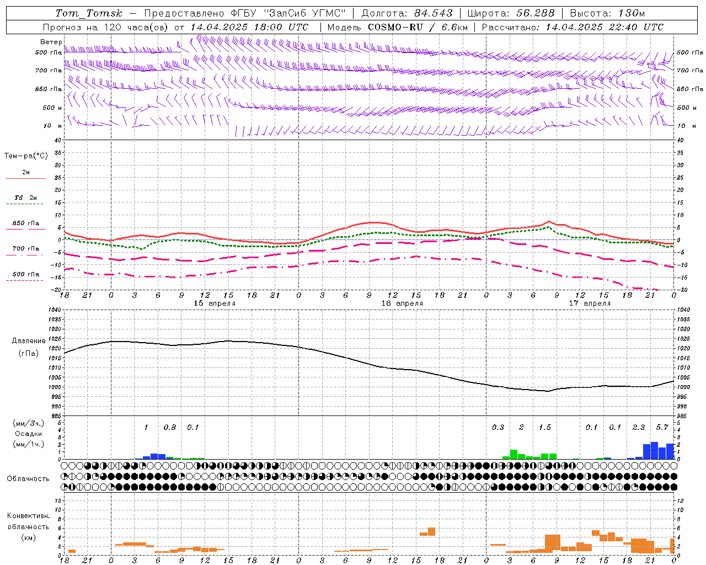Click the Облачность cloud cover label
The image size is (706, 565).
[28, 479]
